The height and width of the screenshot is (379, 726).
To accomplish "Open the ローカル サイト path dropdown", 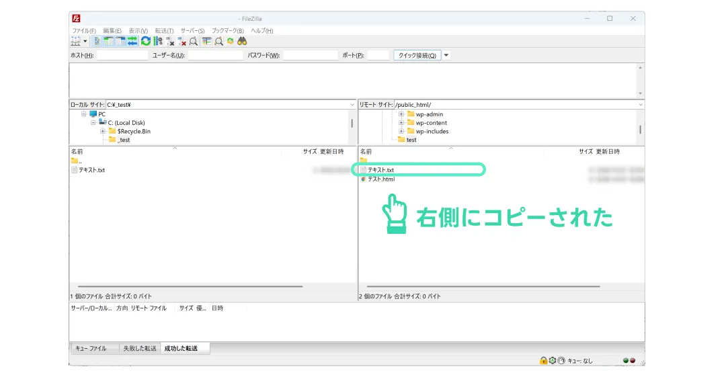I will (x=352, y=105).
